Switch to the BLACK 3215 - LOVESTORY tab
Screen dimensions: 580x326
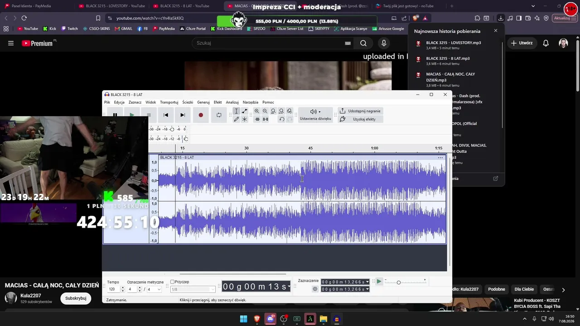pos(111,6)
